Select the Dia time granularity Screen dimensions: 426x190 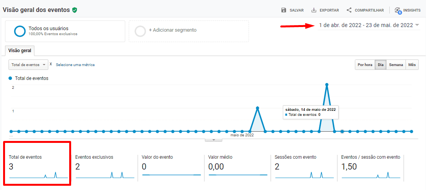pyautogui.click(x=380, y=65)
